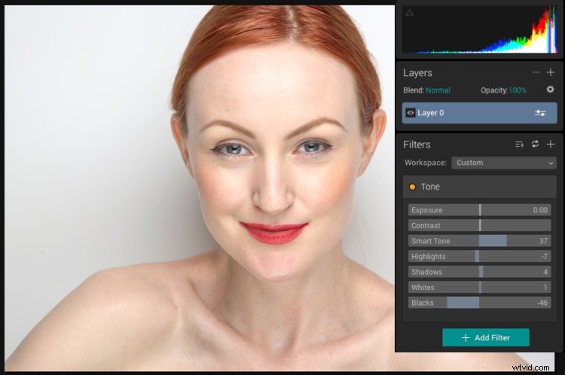The image size is (565, 375).
Task: Click the histogram graph display
Action: [480, 30]
